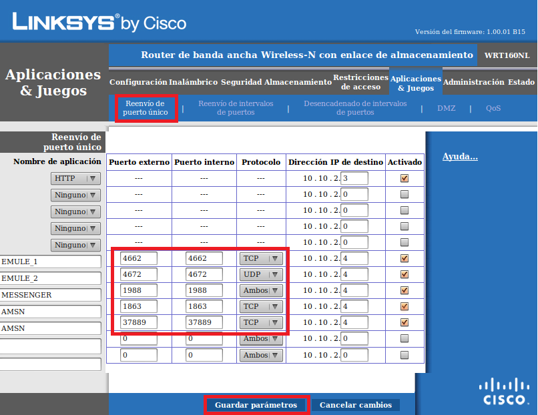Expand the fourth Ninguno application dropdown

pyautogui.click(x=76, y=246)
